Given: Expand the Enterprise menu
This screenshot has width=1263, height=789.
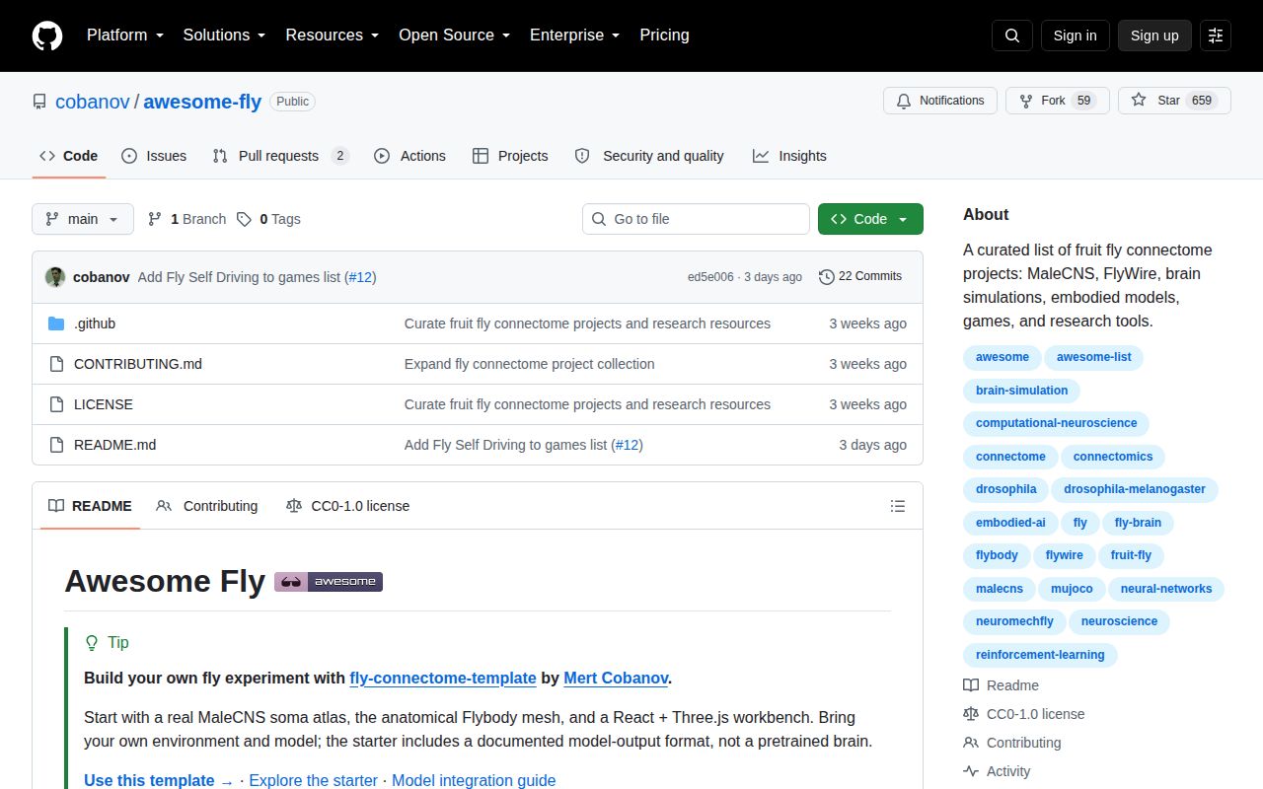Looking at the screenshot, I should pyautogui.click(x=575, y=36).
